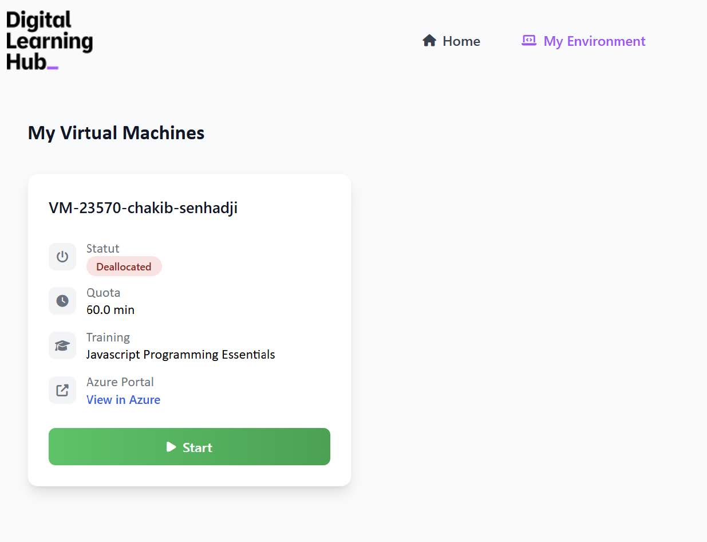707x542 pixels.
Task: Go to My Environment navigation item
Action: tap(594, 41)
